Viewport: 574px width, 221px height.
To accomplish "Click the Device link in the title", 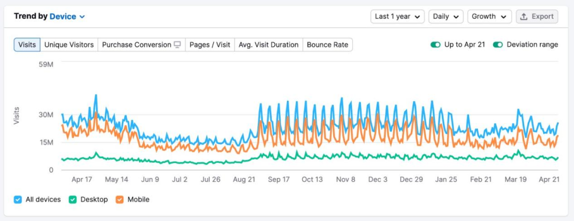I will pyautogui.click(x=63, y=16).
